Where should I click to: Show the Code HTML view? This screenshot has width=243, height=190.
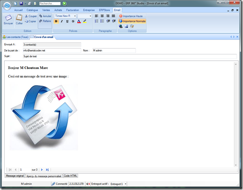click(x=70, y=176)
